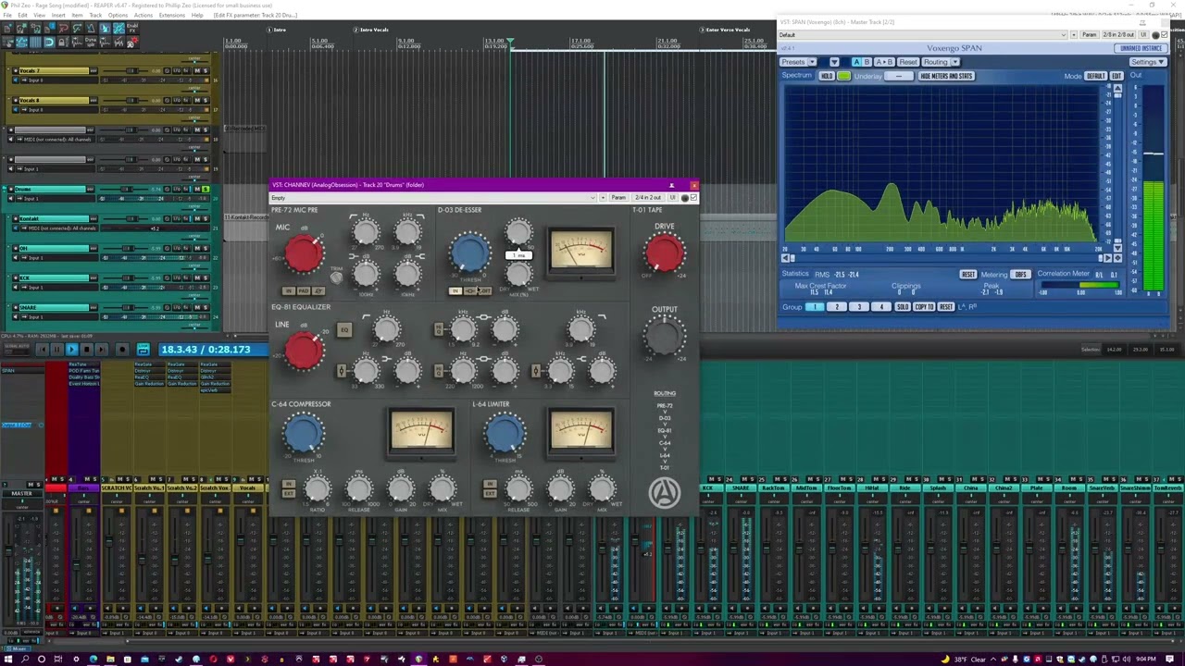This screenshot has width=1185, height=666.
Task: Select SPAN group 2
Action: click(836, 307)
